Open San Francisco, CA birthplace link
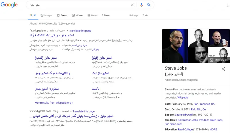Screen dimensions: 230x133 pyautogui.click(x=204, y=104)
